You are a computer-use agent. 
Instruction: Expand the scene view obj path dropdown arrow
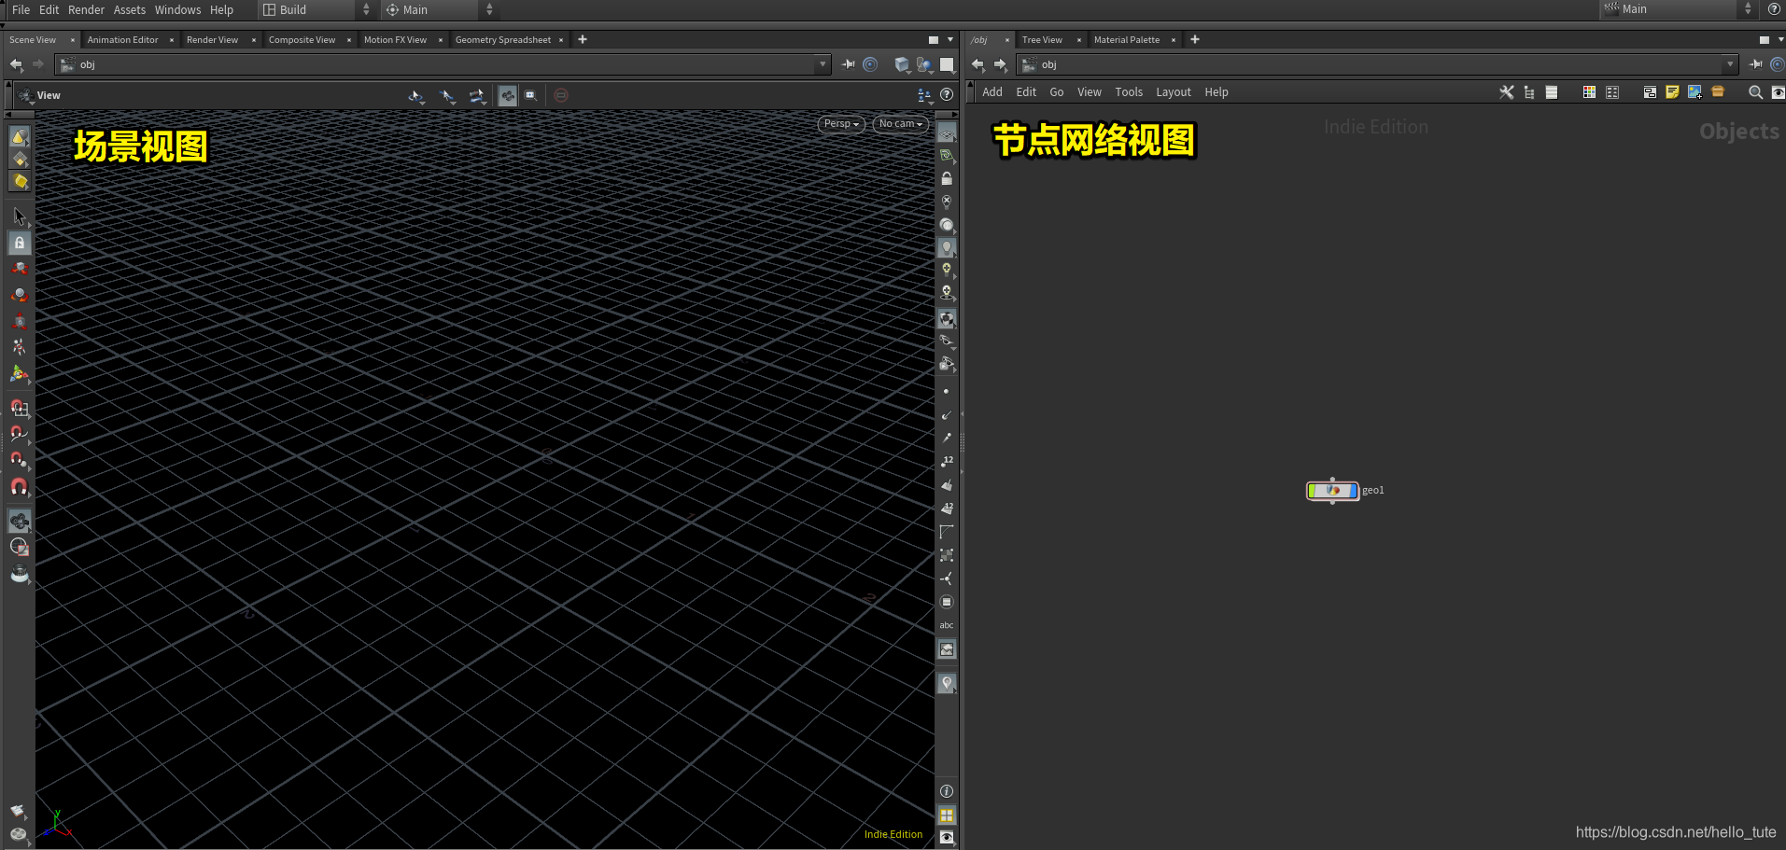point(823,64)
